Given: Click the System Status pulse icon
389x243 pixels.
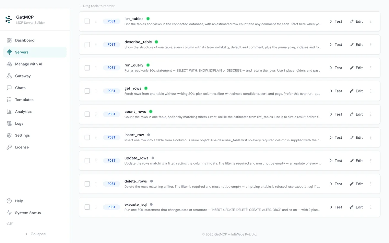Looking at the screenshot, I should 9,213.
